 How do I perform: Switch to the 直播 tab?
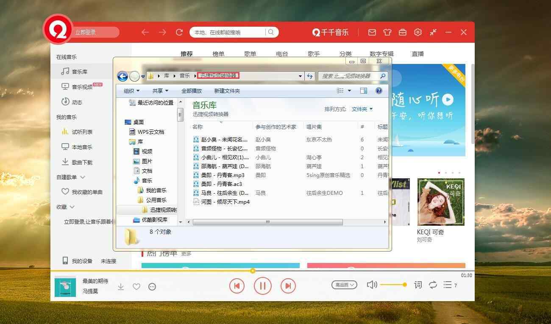pyautogui.click(x=418, y=54)
